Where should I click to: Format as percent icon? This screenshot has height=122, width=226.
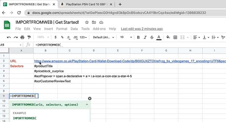[x=62, y=37]
